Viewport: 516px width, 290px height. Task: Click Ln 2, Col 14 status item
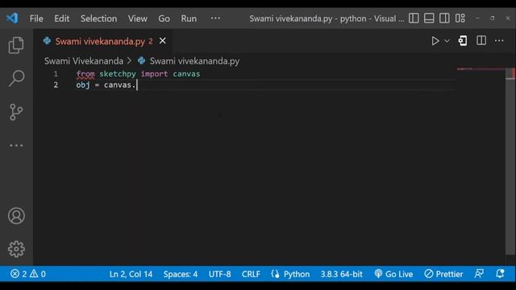(131, 274)
